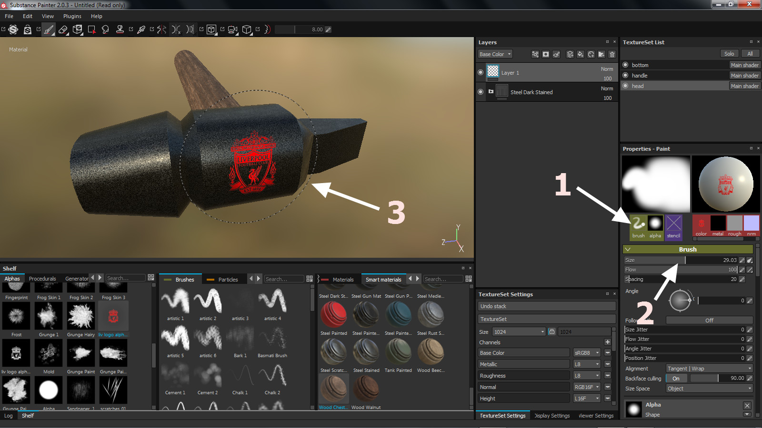The height and width of the screenshot is (428, 762).
Task: Select the handle texture set radio
Action: click(x=625, y=76)
